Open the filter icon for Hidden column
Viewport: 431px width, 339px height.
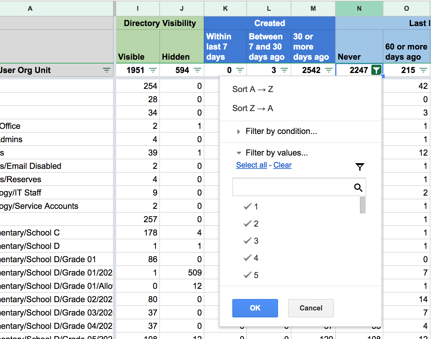click(197, 70)
